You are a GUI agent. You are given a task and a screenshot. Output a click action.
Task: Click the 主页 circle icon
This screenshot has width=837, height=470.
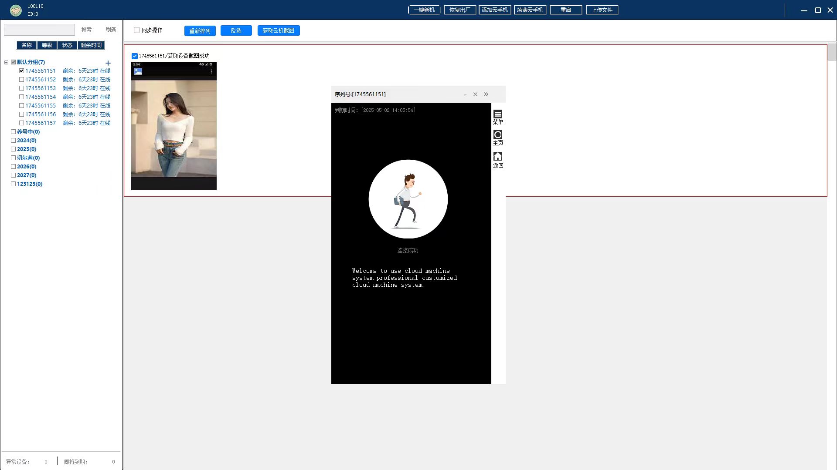(x=497, y=134)
